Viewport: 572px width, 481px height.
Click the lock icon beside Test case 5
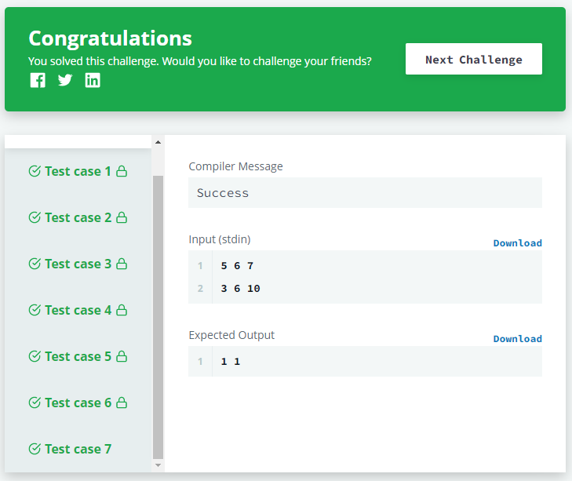point(122,356)
